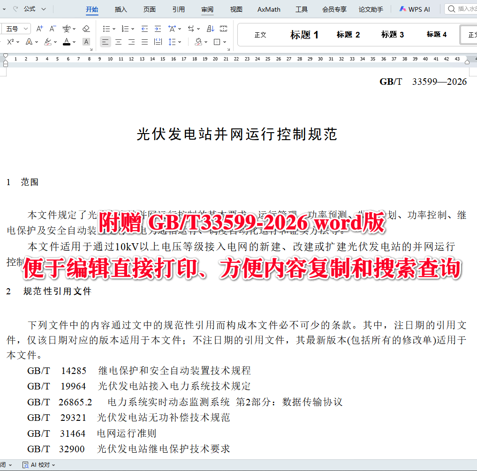
Task: Insert a numbered list
Action: click(125, 29)
